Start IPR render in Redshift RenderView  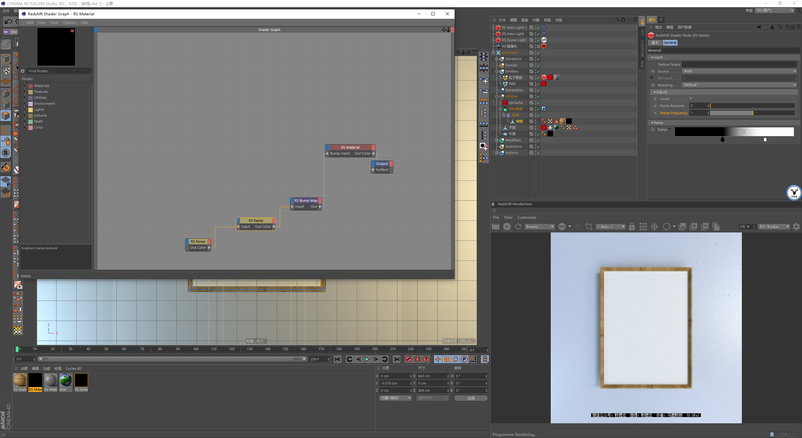click(507, 227)
